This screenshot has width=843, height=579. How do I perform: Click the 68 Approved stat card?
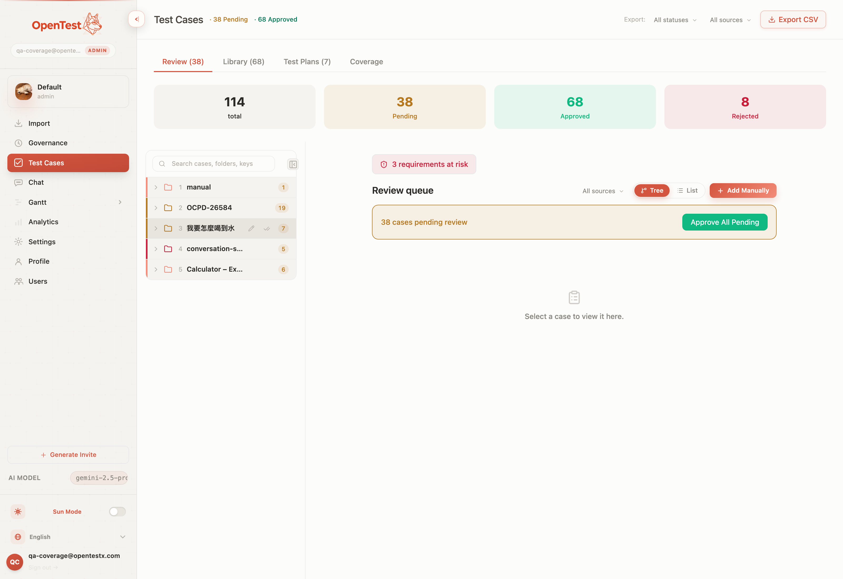pos(575,107)
